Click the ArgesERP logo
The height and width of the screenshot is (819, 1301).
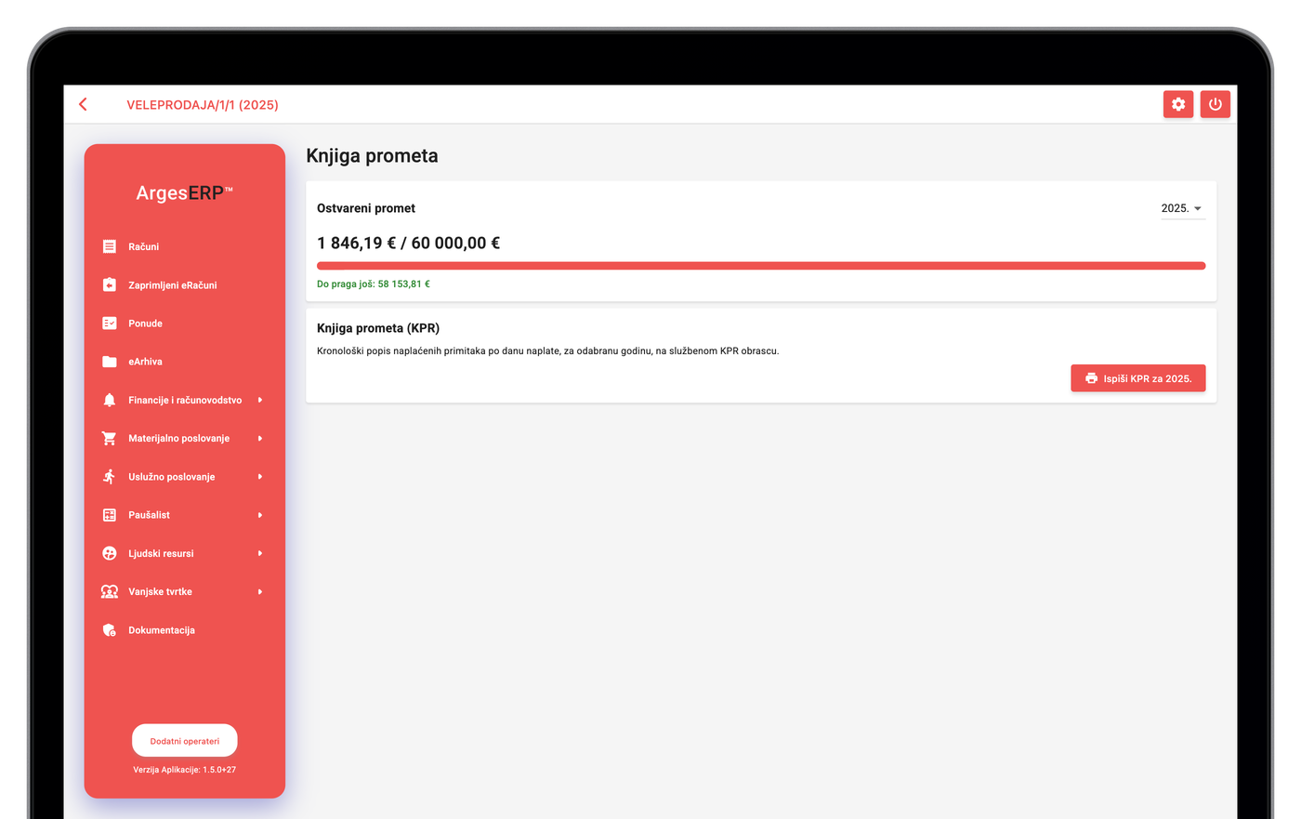184,192
